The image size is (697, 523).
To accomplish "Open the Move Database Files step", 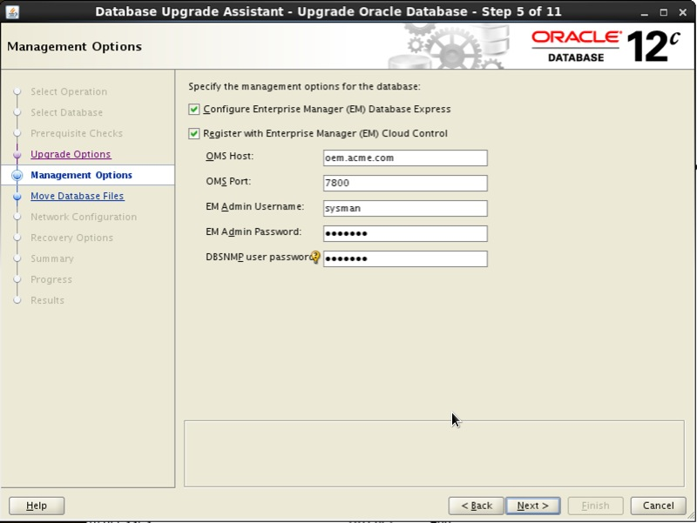I will (x=78, y=196).
